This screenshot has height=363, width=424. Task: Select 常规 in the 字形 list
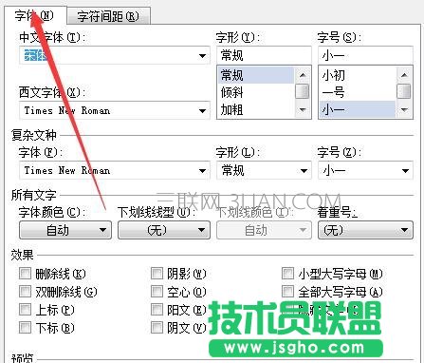[256, 75]
